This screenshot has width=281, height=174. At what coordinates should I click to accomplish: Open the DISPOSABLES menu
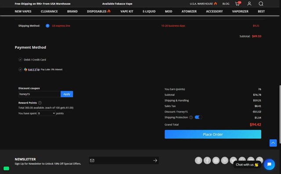click(x=99, y=11)
